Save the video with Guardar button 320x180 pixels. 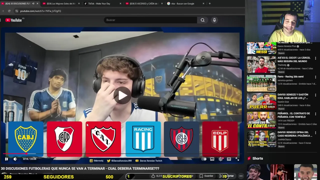(206, 176)
